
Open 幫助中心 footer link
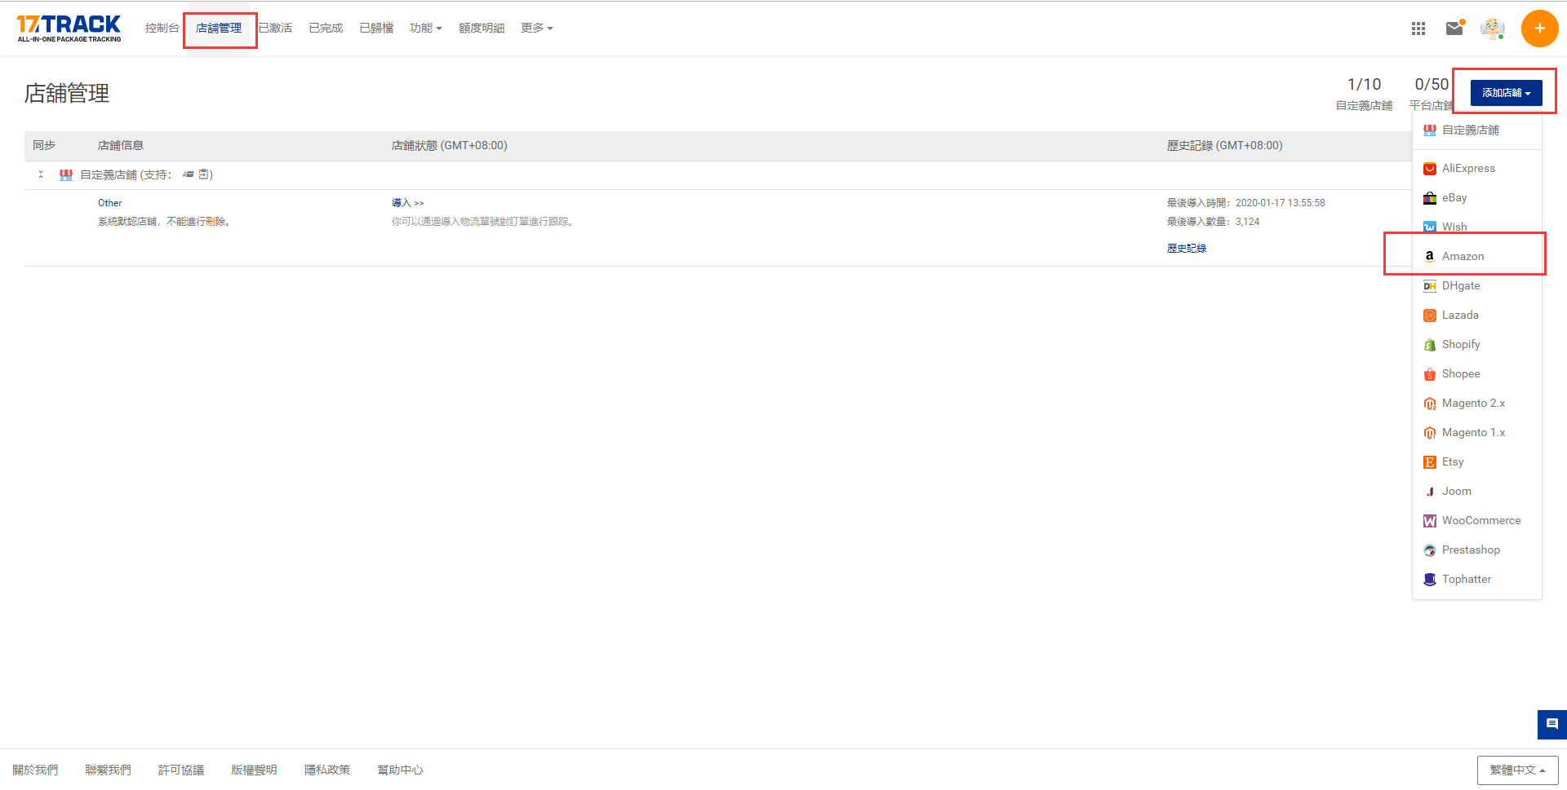pyautogui.click(x=400, y=770)
